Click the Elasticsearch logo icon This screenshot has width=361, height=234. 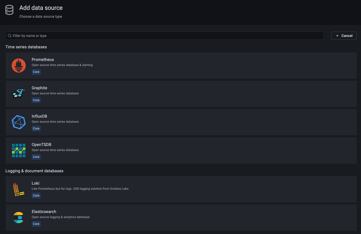coord(18,218)
